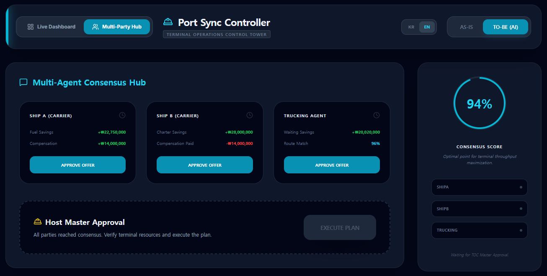Switch the mode toggle to AS-IS
The image size is (547, 276).
(x=466, y=26)
